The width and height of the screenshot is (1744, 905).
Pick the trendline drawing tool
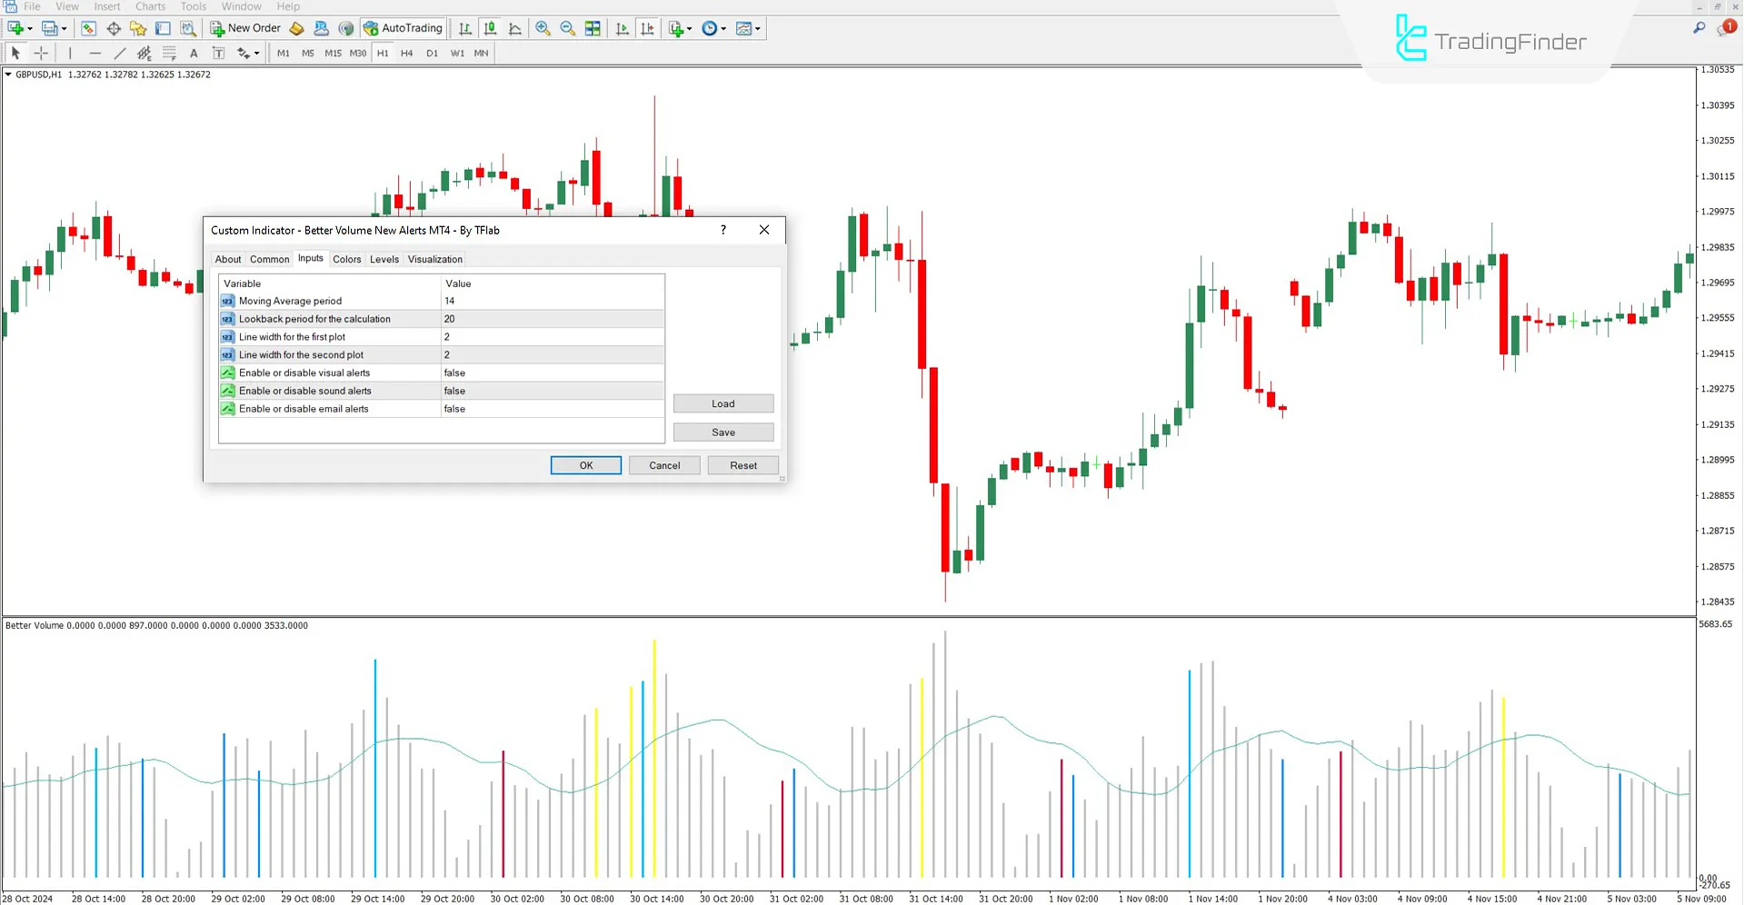(120, 54)
